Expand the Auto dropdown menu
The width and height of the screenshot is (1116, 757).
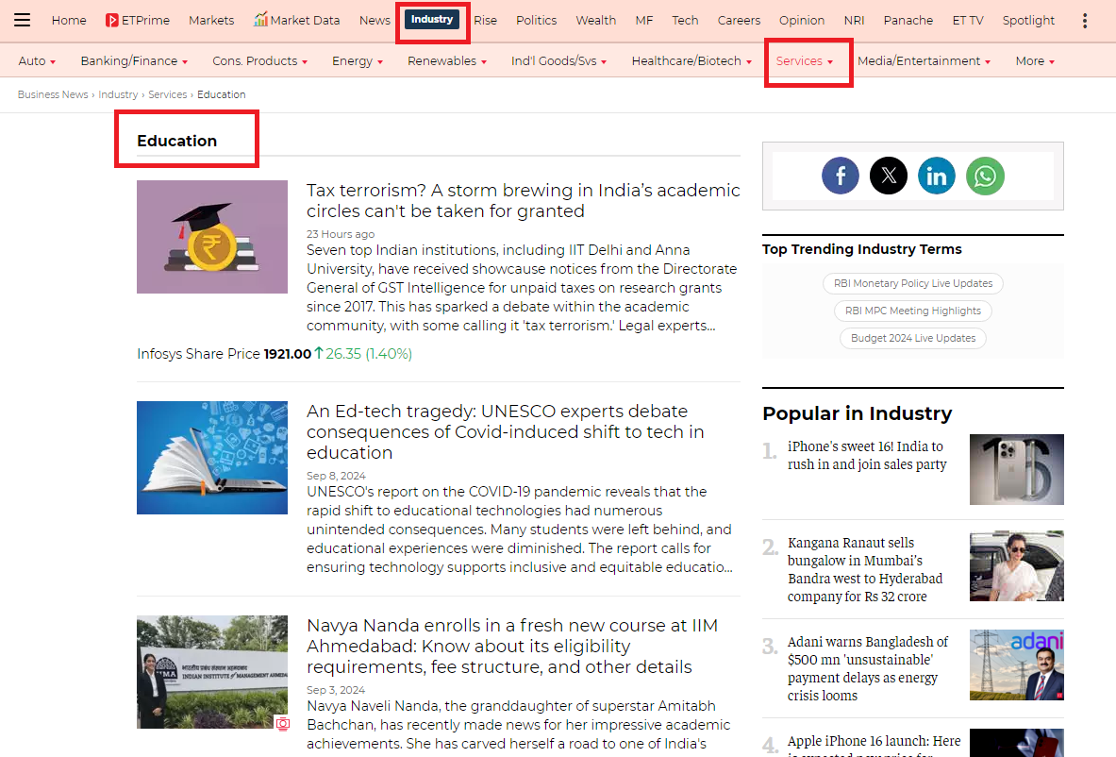click(x=37, y=61)
